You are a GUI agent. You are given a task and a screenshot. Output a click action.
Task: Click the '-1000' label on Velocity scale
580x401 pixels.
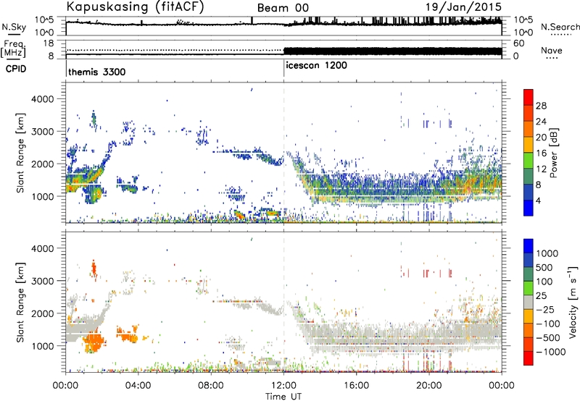click(x=550, y=352)
